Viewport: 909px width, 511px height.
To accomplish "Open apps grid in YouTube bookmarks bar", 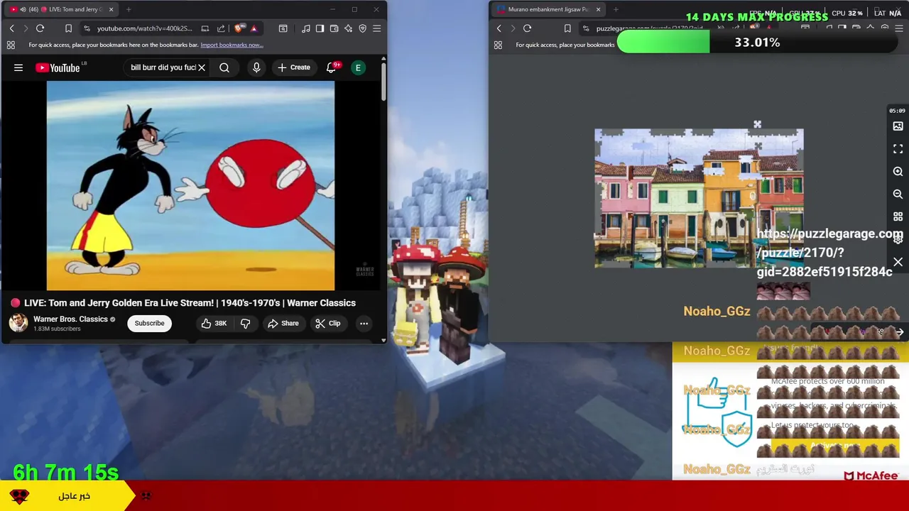I will point(11,45).
